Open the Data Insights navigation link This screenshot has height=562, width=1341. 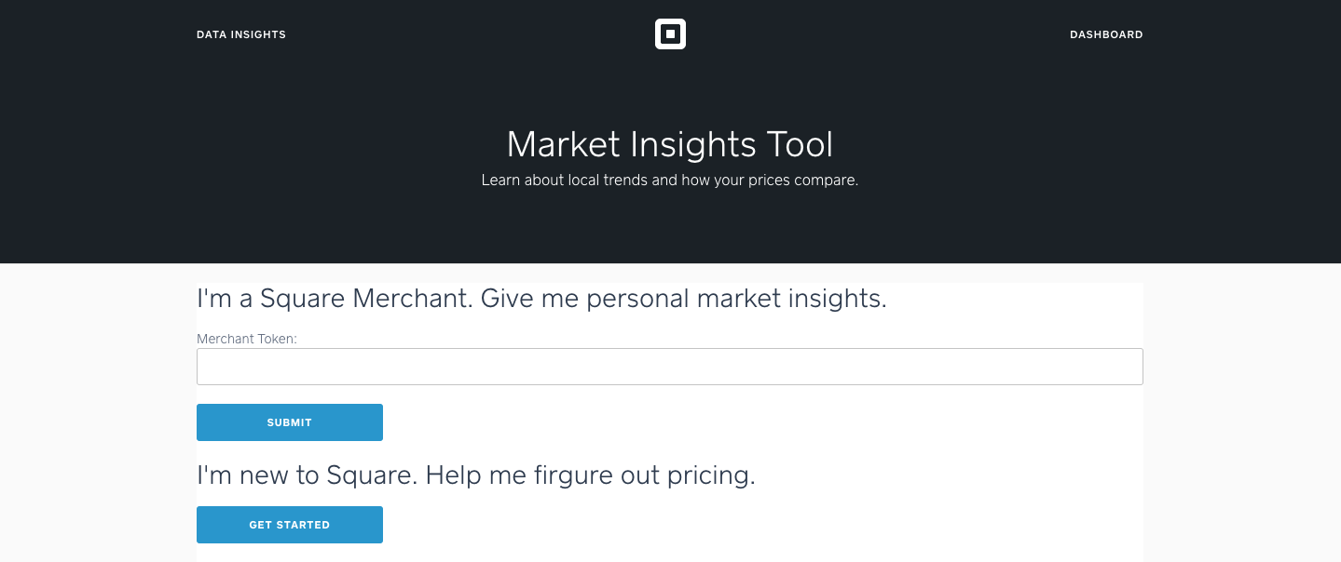click(241, 34)
